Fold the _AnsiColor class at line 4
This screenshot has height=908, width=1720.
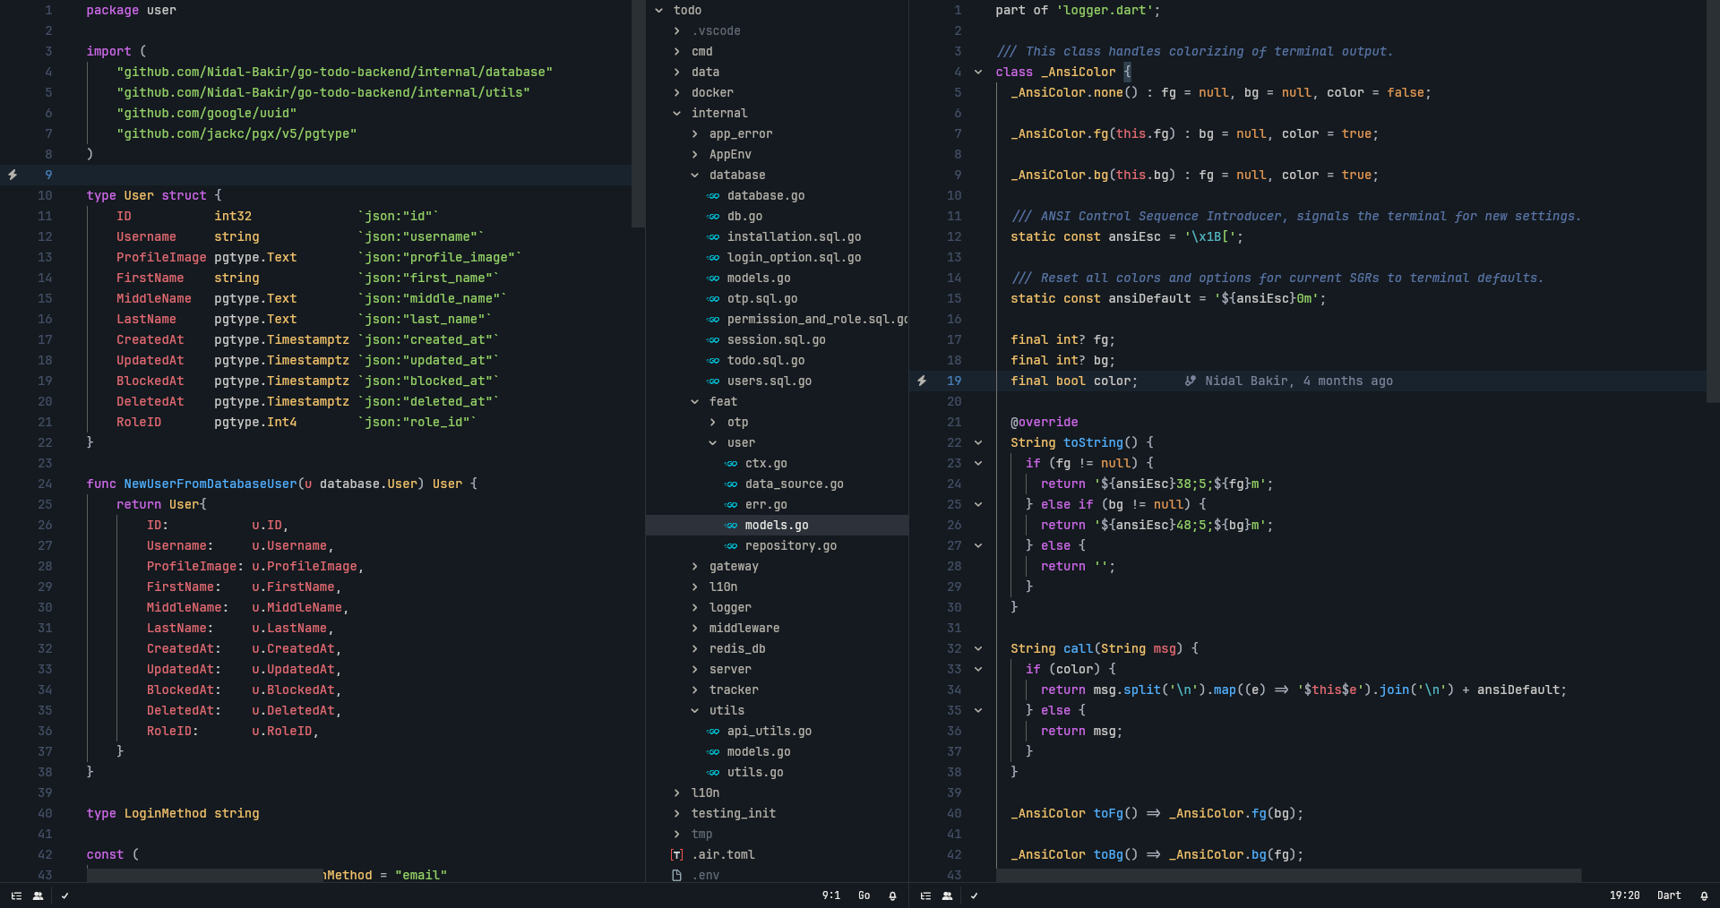click(x=978, y=72)
